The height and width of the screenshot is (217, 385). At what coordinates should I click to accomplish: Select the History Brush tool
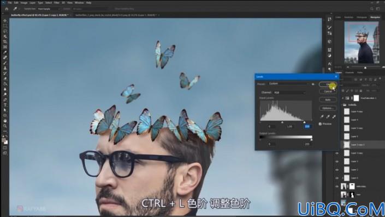point(5,73)
